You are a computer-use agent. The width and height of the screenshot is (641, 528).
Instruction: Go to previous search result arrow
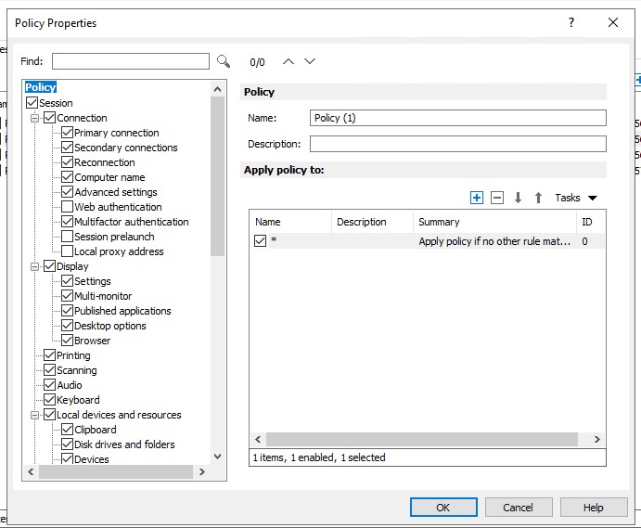(x=288, y=61)
